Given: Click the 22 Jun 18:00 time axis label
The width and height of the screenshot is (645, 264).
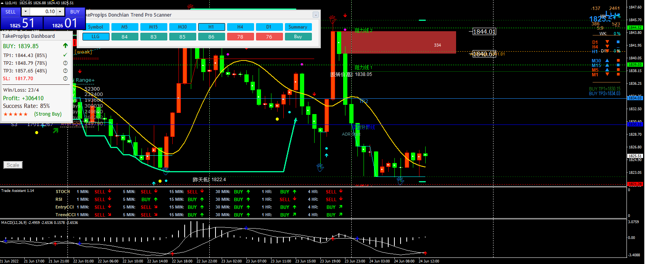Looking at the screenshot, I should 182,261.
